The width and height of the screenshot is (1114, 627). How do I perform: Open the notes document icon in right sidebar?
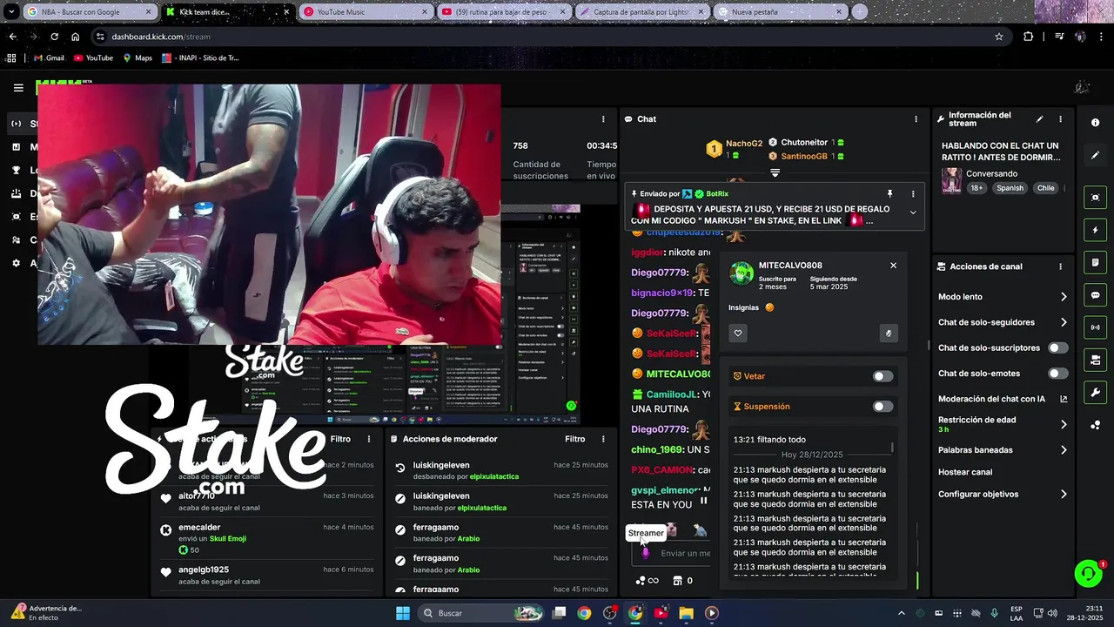tap(1095, 262)
